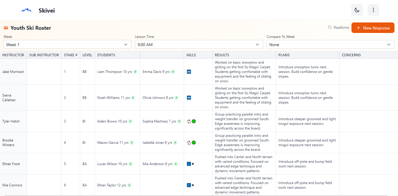Click the P badge next to Mason Garcia
The image size is (398, 196).
tap(132, 143)
